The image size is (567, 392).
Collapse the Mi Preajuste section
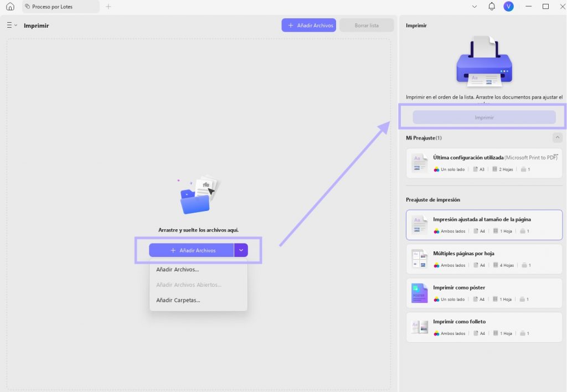tap(557, 138)
